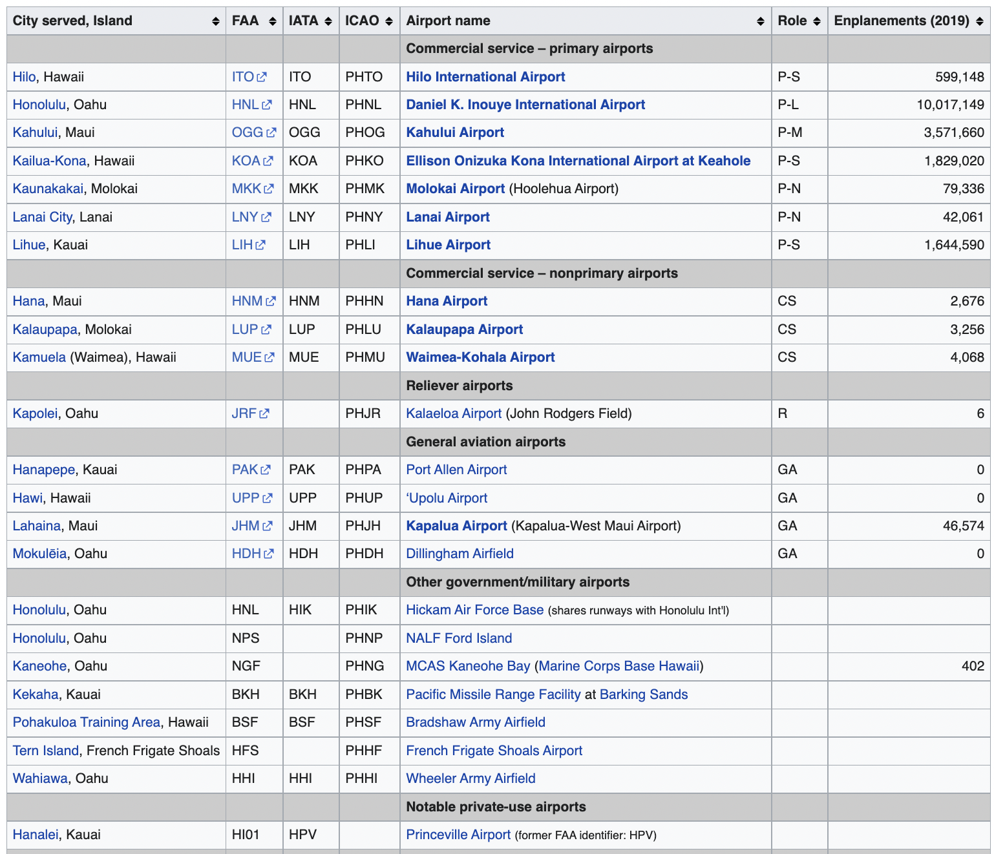Follow KOA external FAA link
The height and width of the screenshot is (854, 994).
tap(252, 161)
